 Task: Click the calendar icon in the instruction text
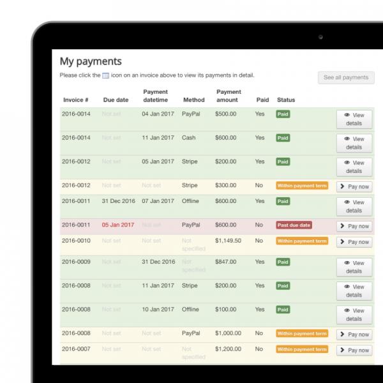(105, 75)
